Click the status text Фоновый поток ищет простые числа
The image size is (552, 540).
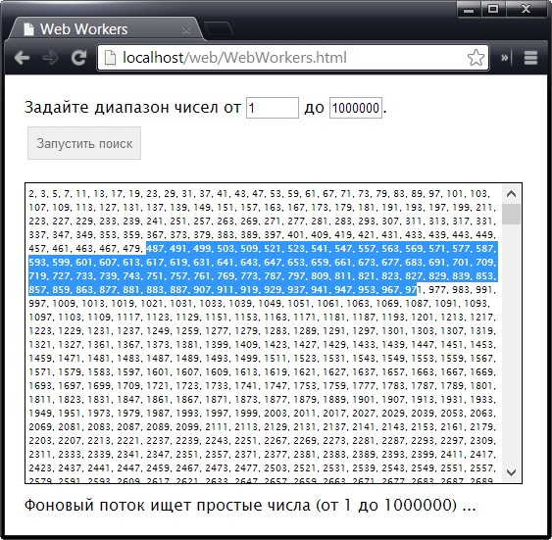coord(168,506)
